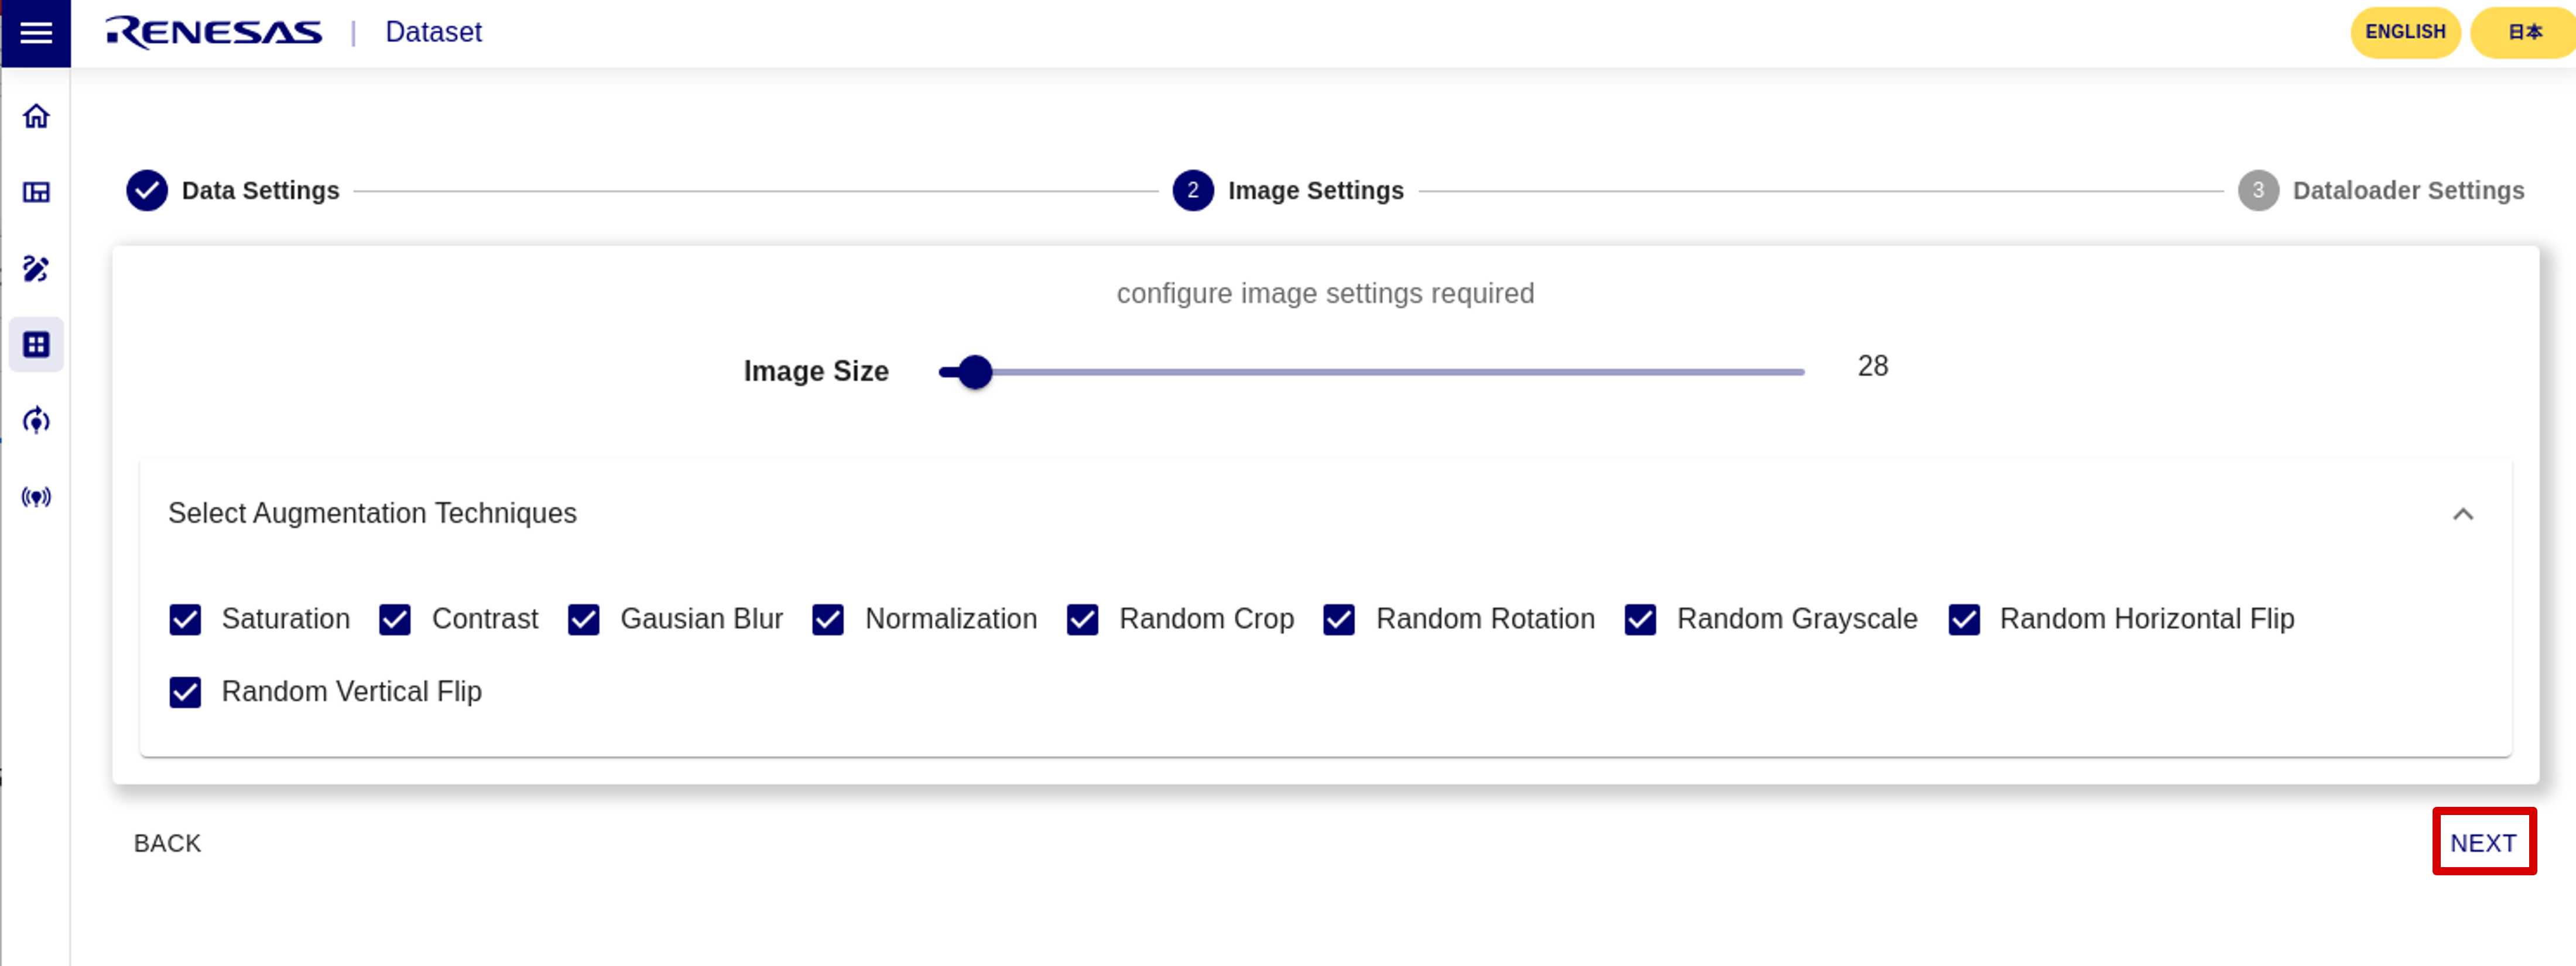Toggle the Random Vertical Flip checkbox
This screenshot has width=2576, height=966.
coord(185,692)
